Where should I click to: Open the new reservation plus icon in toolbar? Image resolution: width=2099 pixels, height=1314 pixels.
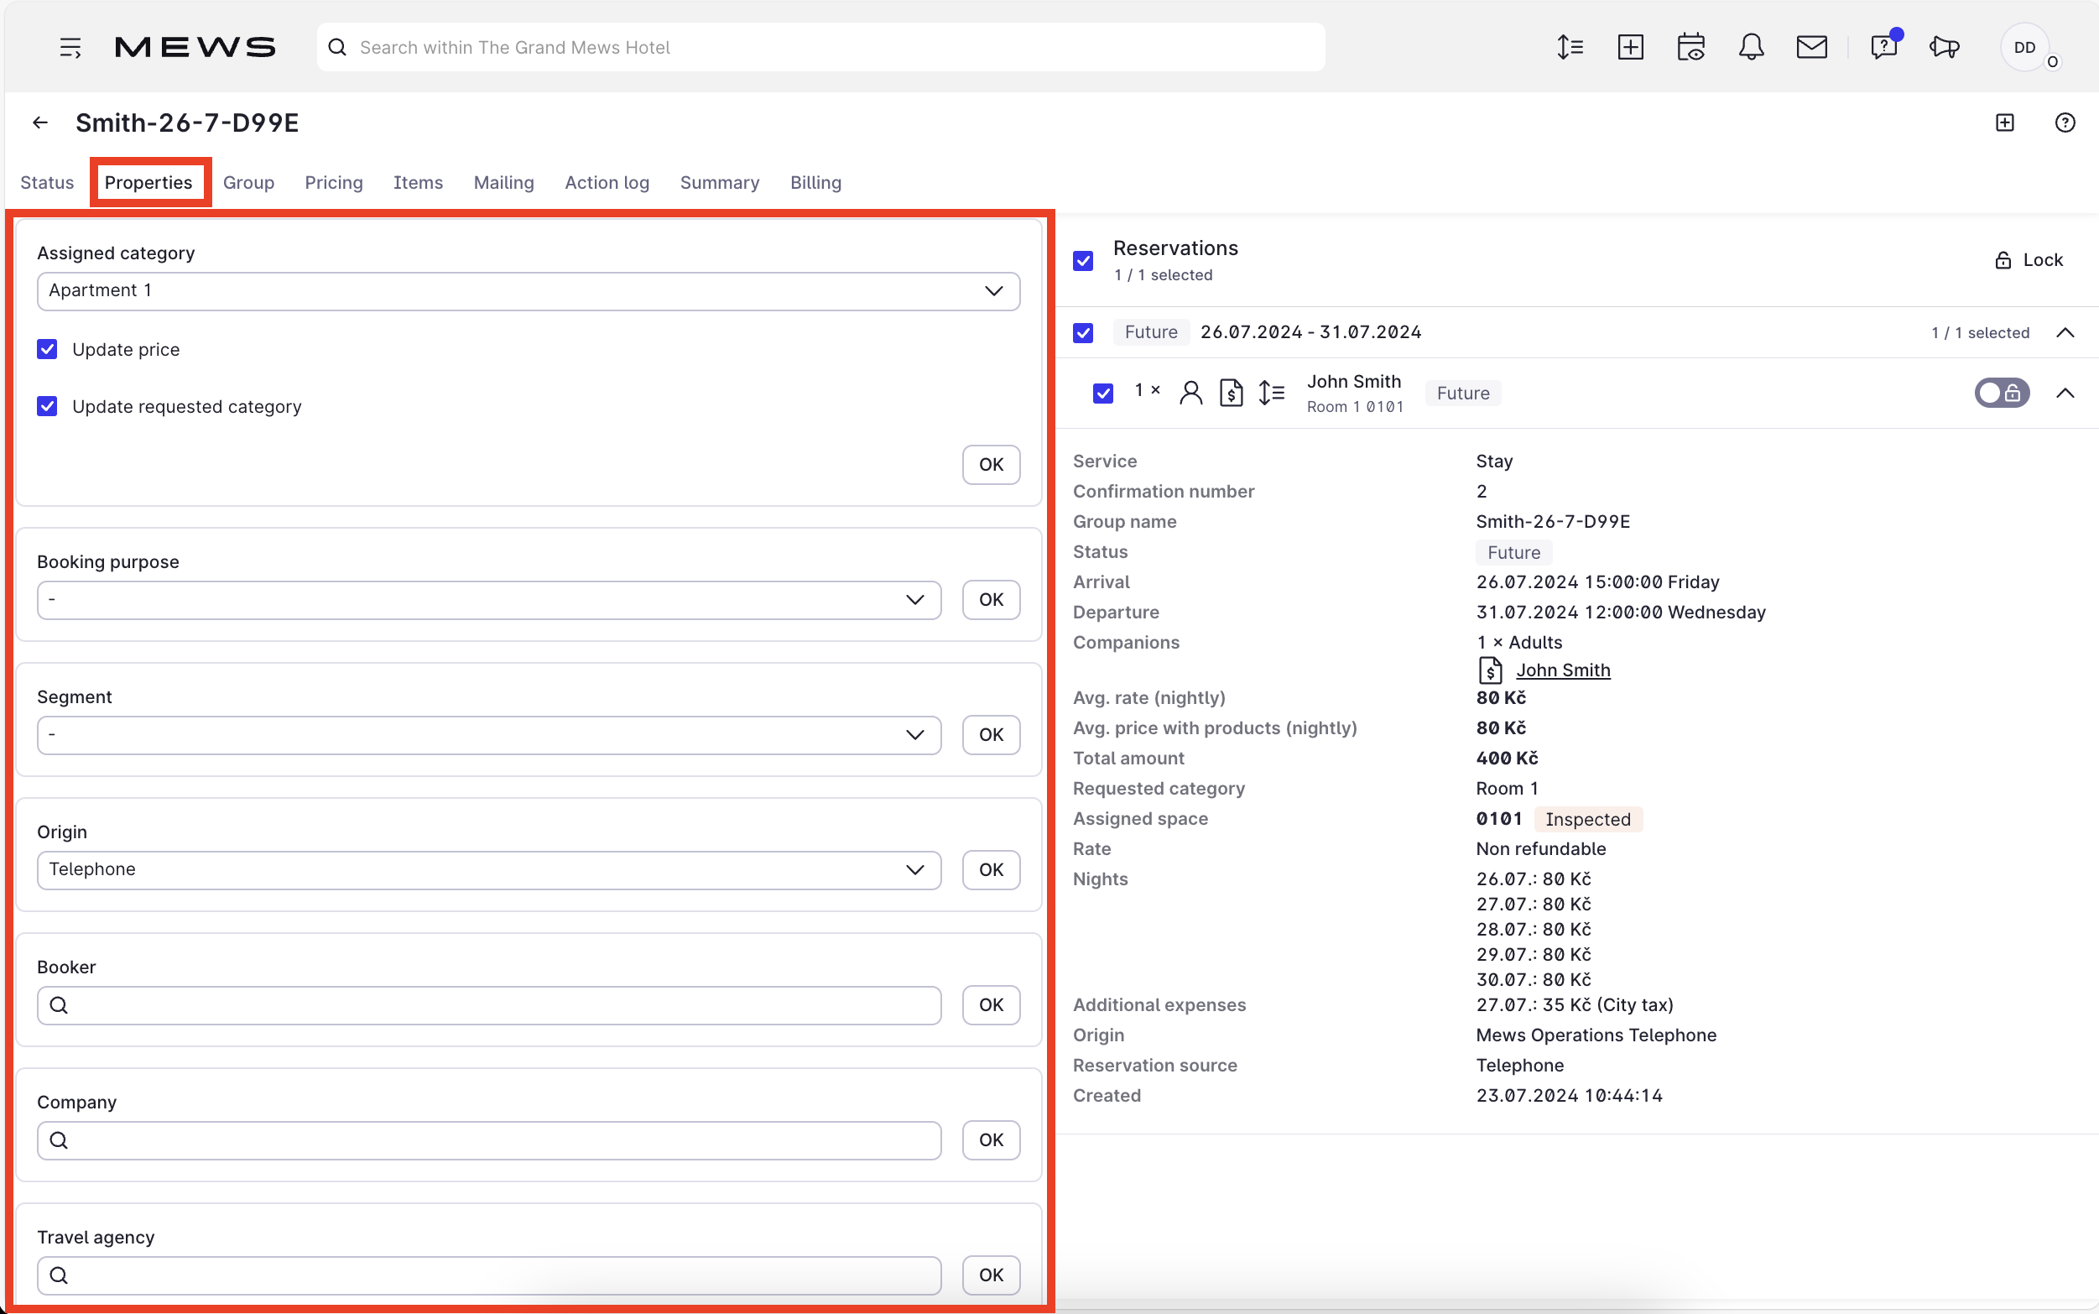click(1630, 47)
